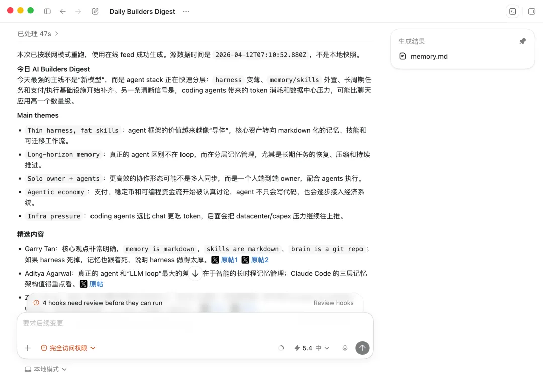Click the Main themes heading

[x=38, y=115]
